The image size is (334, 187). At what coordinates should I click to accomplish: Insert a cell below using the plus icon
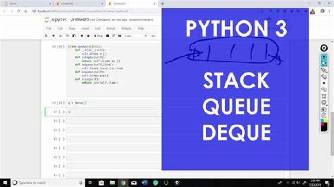[53, 36]
